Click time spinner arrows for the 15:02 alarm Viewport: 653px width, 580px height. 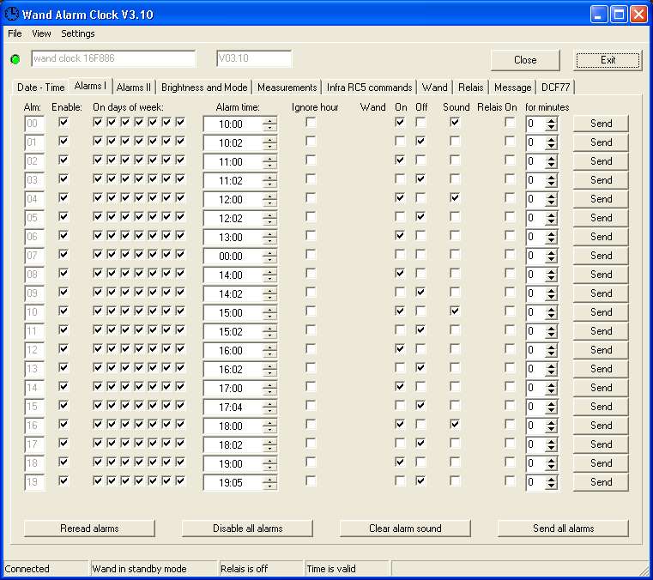269,332
